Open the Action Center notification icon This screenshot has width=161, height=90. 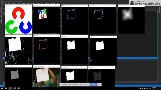[x=158, y=88]
